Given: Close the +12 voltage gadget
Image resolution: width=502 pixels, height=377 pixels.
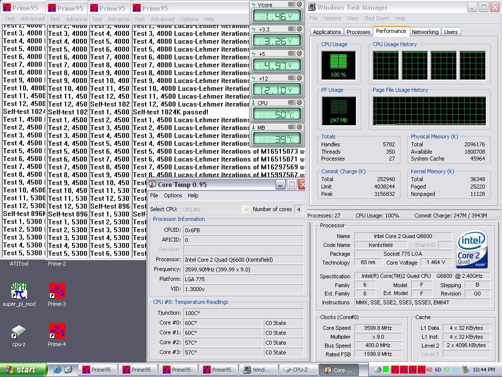Looking at the screenshot, I should pos(299,78).
